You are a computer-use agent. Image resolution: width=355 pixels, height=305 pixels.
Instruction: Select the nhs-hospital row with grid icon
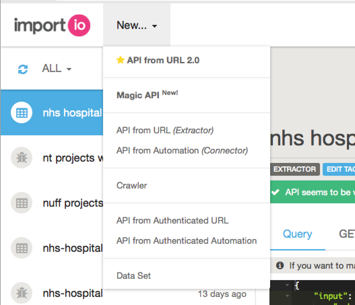(x=52, y=248)
